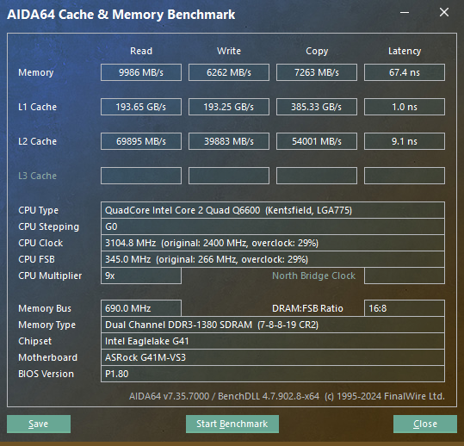Screen dimensions: 464x446
Task: Click the Motherboard ASRock G41M-VS3 field
Action: point(273,357)
